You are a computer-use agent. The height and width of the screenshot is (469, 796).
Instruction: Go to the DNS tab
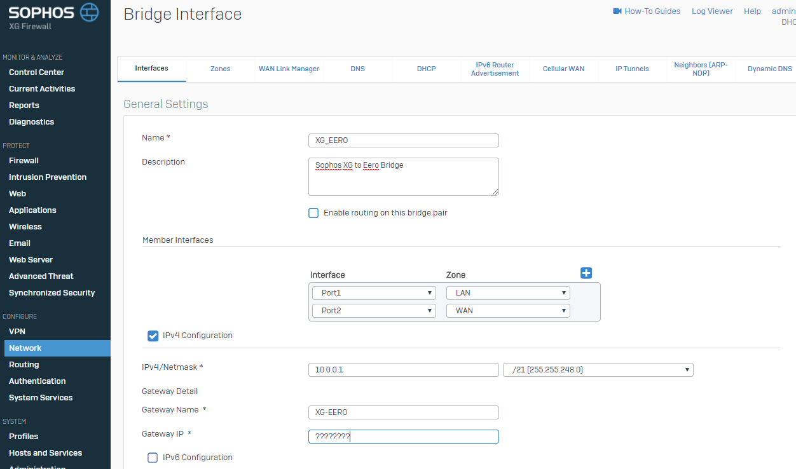coord(357,69)
